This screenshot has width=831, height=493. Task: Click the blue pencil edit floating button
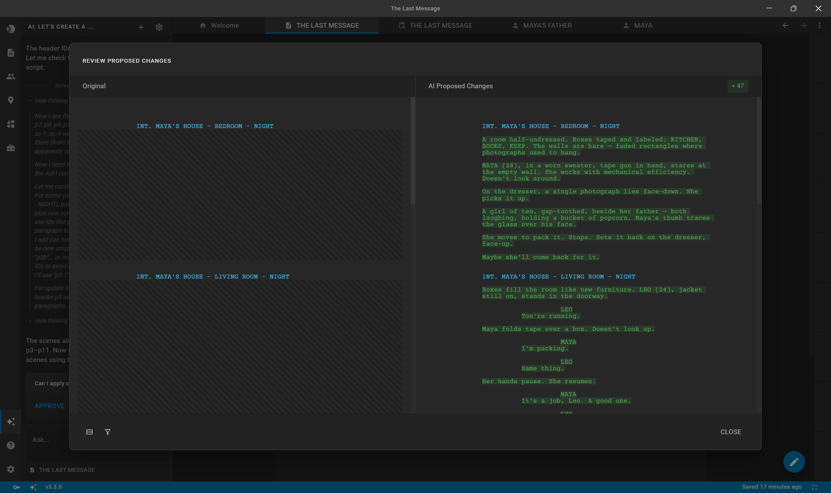794,462
